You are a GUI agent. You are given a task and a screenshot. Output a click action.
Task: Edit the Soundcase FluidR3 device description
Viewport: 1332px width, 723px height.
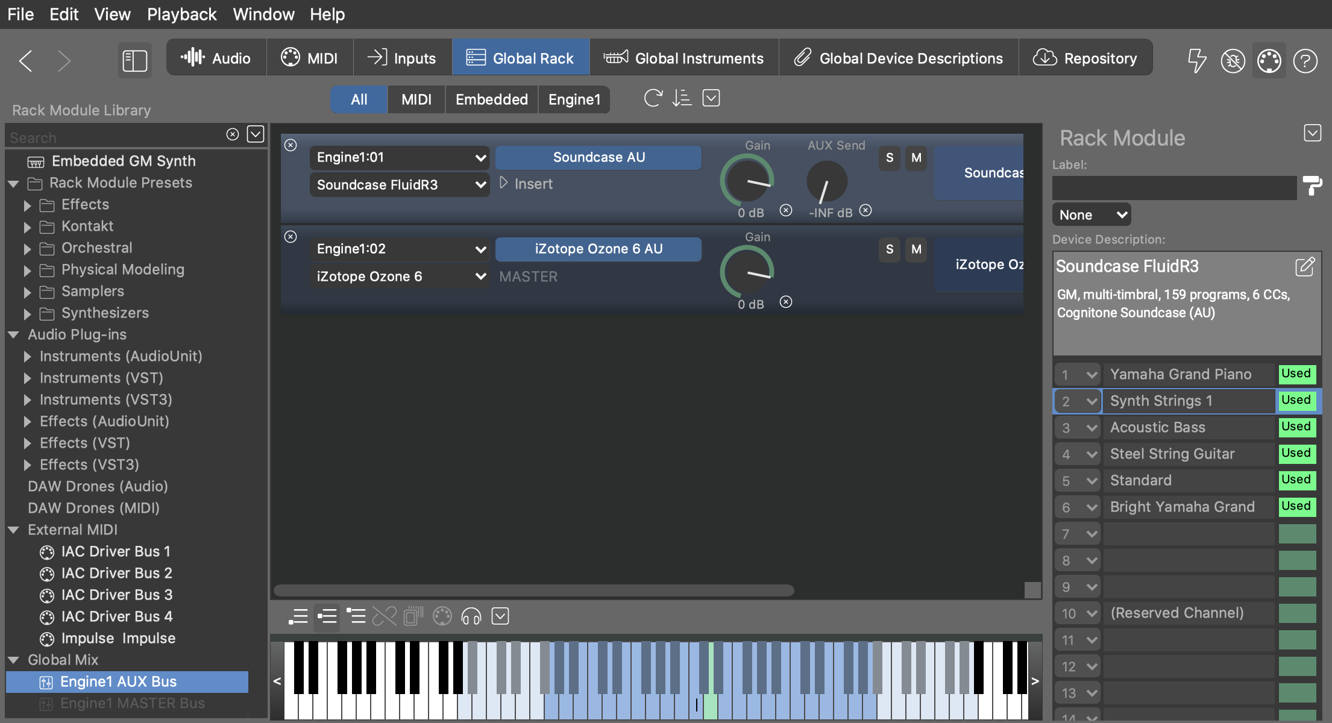click(x=1304, y=266)
